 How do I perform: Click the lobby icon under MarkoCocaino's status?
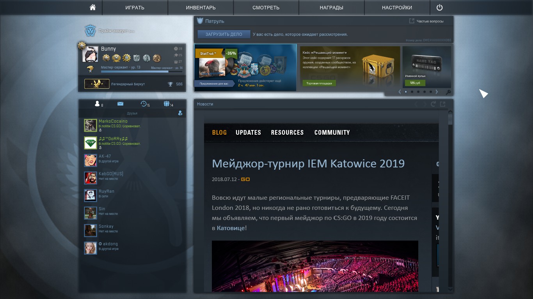click(100, 130)
